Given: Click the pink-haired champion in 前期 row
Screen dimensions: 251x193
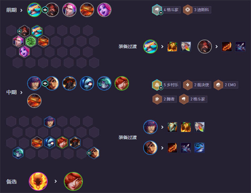Looking at the screenshot, I should click(69, 10).
